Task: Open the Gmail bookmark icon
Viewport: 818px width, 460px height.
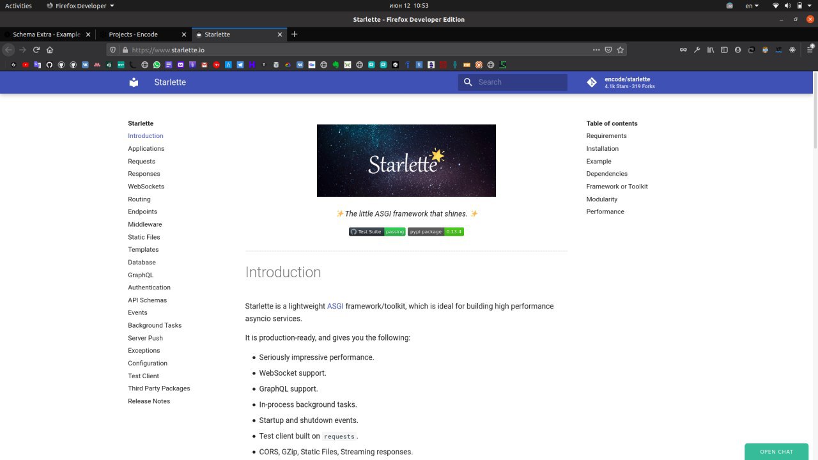Action: click(204, 65)
